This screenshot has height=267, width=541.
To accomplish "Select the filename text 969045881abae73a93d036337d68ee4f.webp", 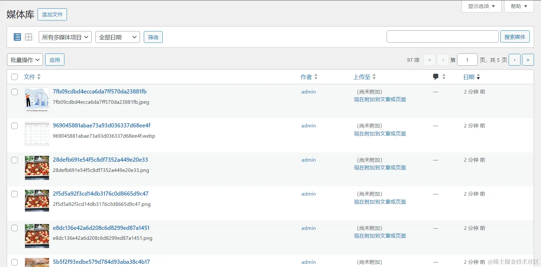I will [104, 136].
